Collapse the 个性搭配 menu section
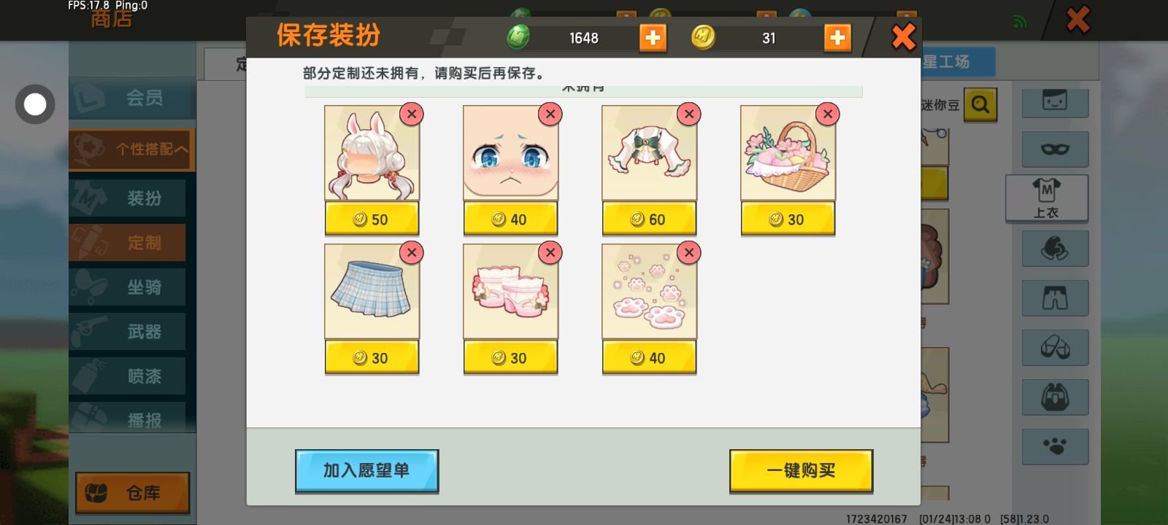The height and width of the screenshot is (525, 1168). click(x=132, y=149)
